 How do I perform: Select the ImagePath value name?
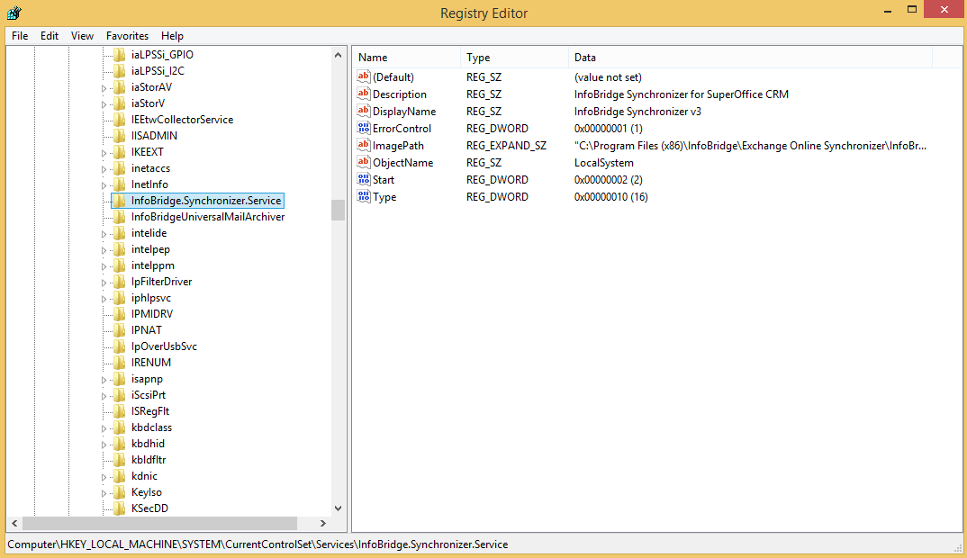pos(398,146)
